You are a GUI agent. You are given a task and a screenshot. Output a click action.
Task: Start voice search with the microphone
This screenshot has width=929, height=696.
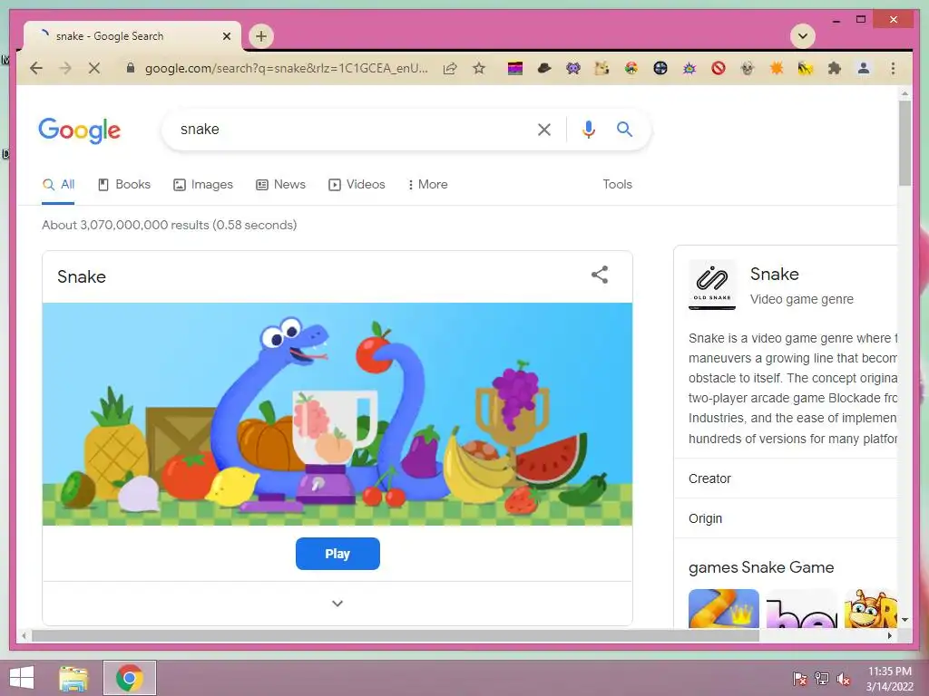tap(588, 130)
